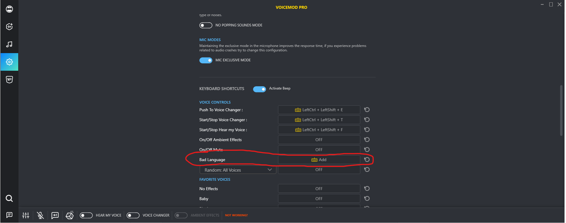The width and height of the screenshot is (566, 223).
Task: Enable the Voice Changer toggle
Action: [x=133, y=215]
